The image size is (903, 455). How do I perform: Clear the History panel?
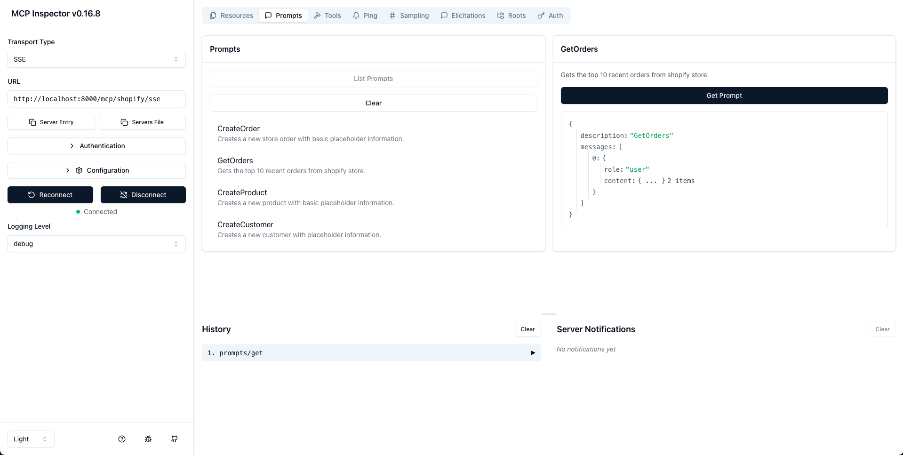coord(527,329)
